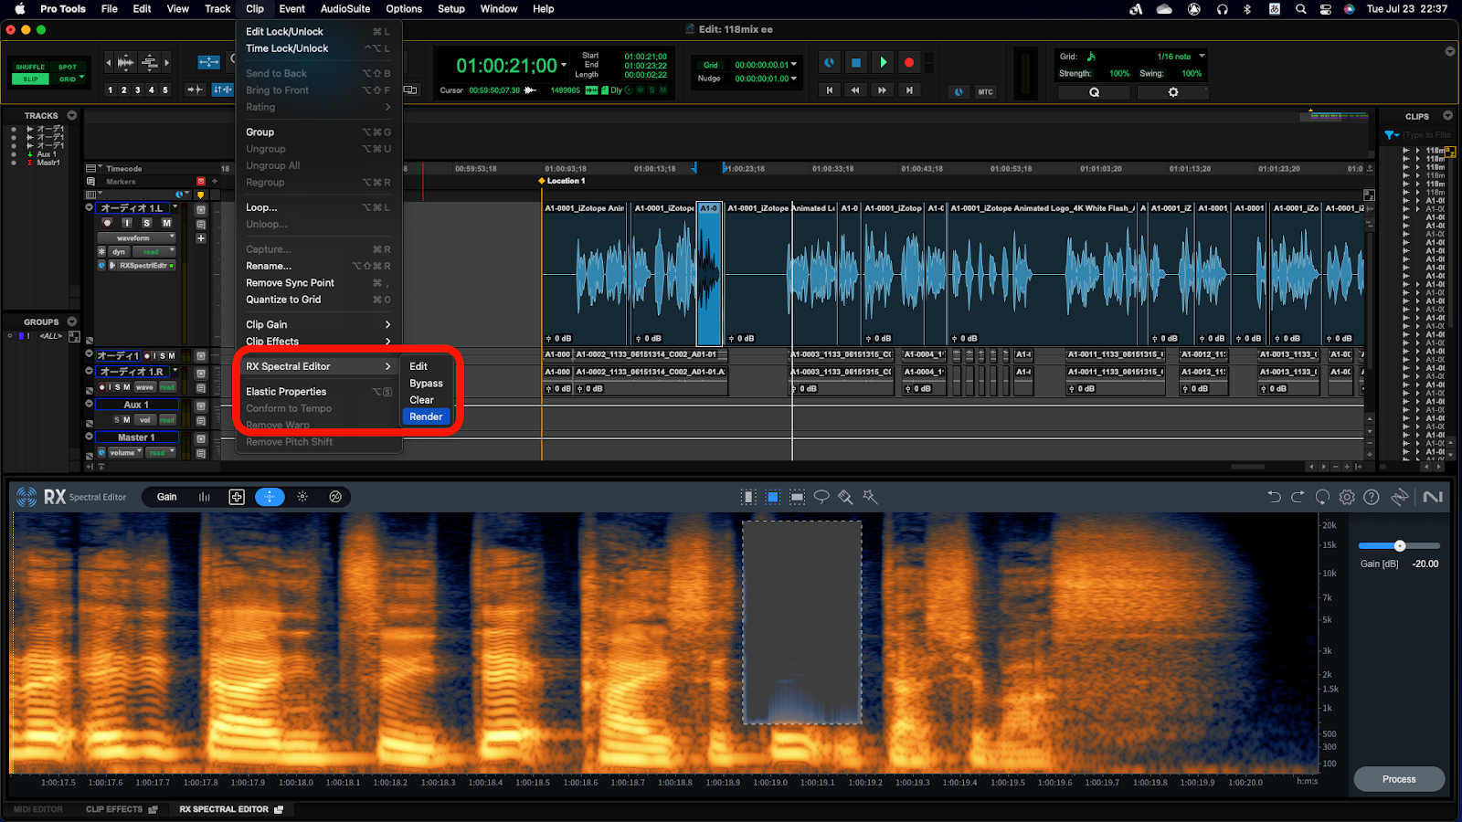Click the undo arrow in RX Spectral Editor
Viewport: 1462px width, 822px height.
tap(1274, 497)
